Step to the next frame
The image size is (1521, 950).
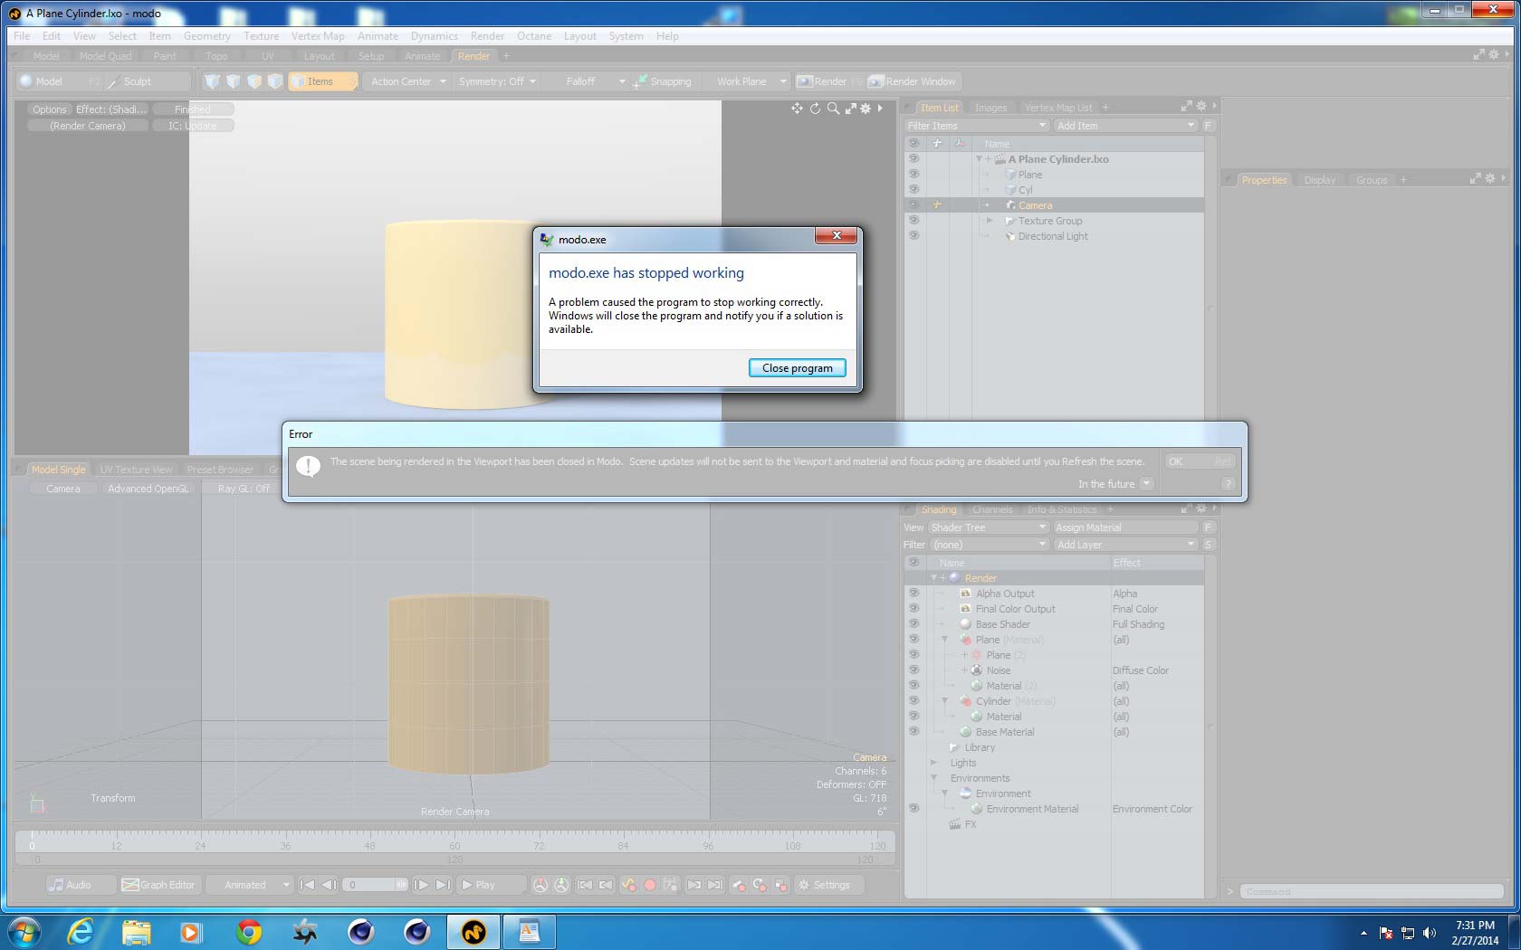click(x=421, y=885)
